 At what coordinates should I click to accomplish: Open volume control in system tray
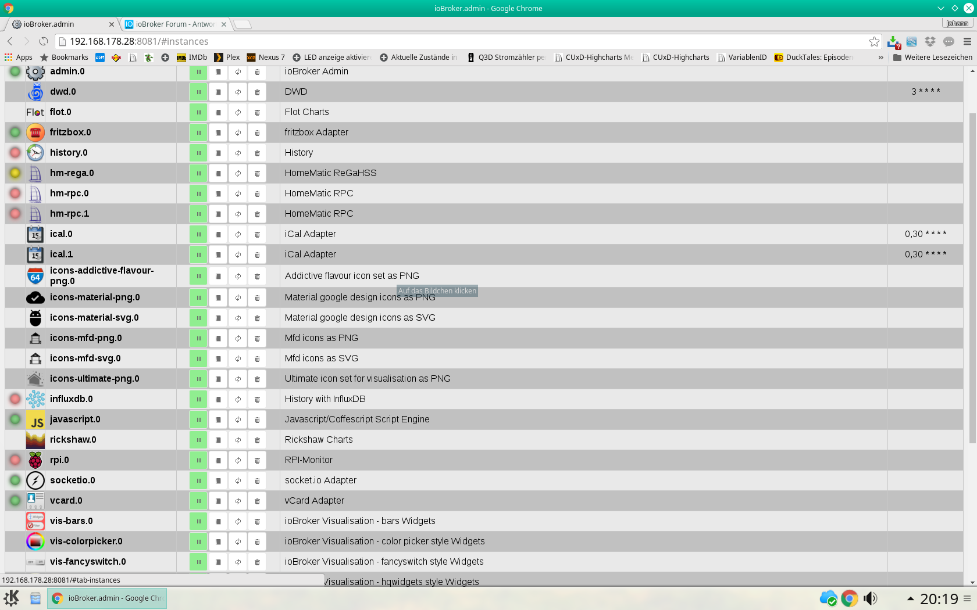click(x=870, y=598)
